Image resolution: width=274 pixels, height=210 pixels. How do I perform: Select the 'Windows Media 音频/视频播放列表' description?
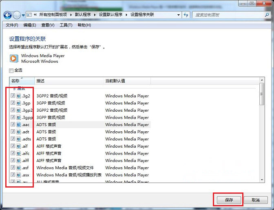[x=69, y=175]
